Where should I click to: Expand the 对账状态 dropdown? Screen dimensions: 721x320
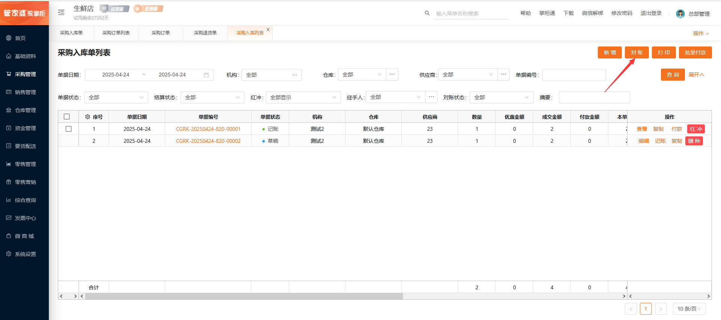pos(501,97)
